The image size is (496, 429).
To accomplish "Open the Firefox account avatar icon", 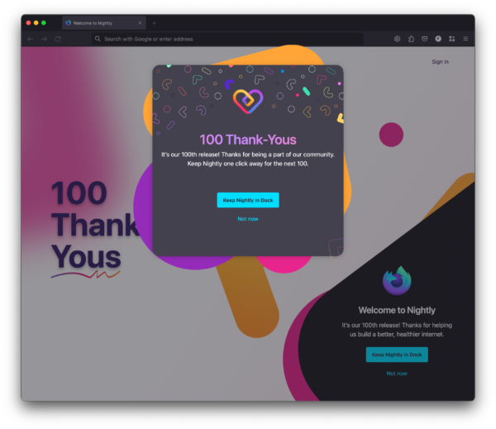I will [x=438, y=39].
